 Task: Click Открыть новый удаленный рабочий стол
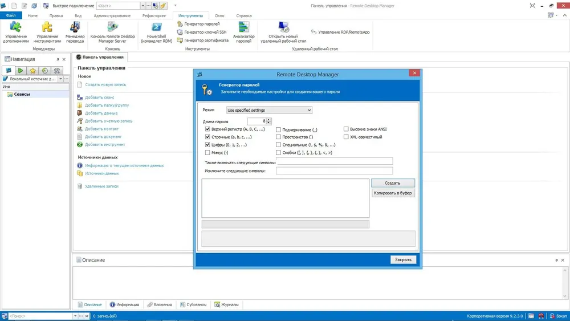click(283, 32)
